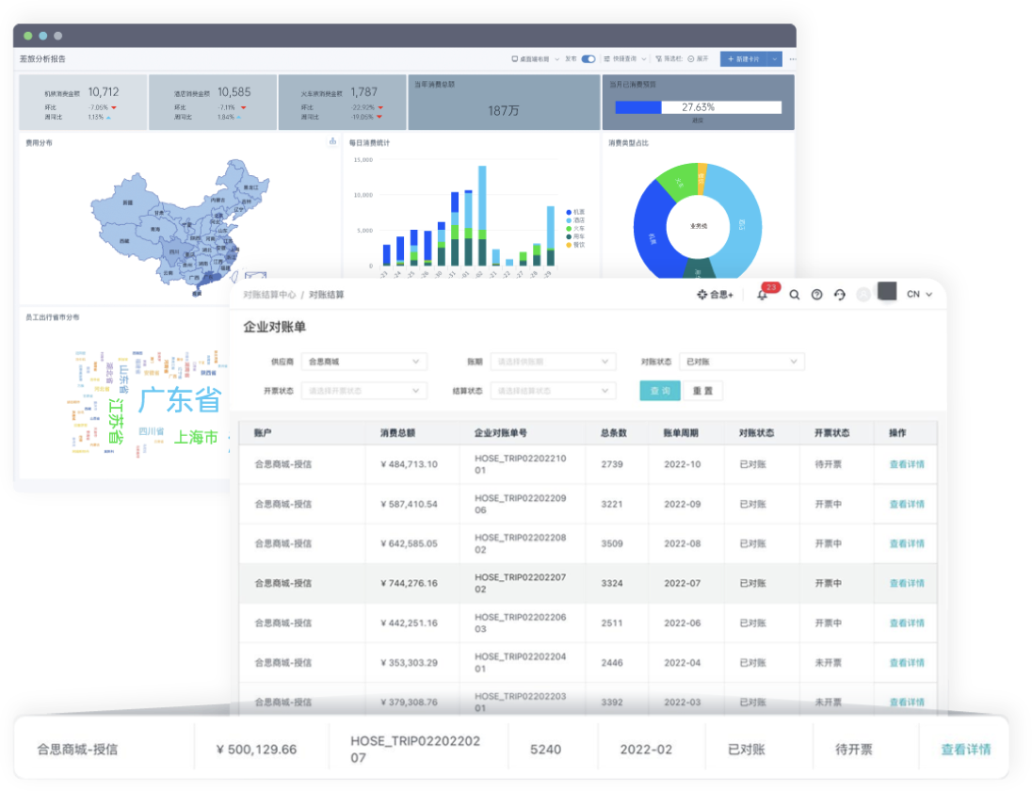Click the search magnifier icon
The height and width of the screenshot is (791, 1032).
795,295
